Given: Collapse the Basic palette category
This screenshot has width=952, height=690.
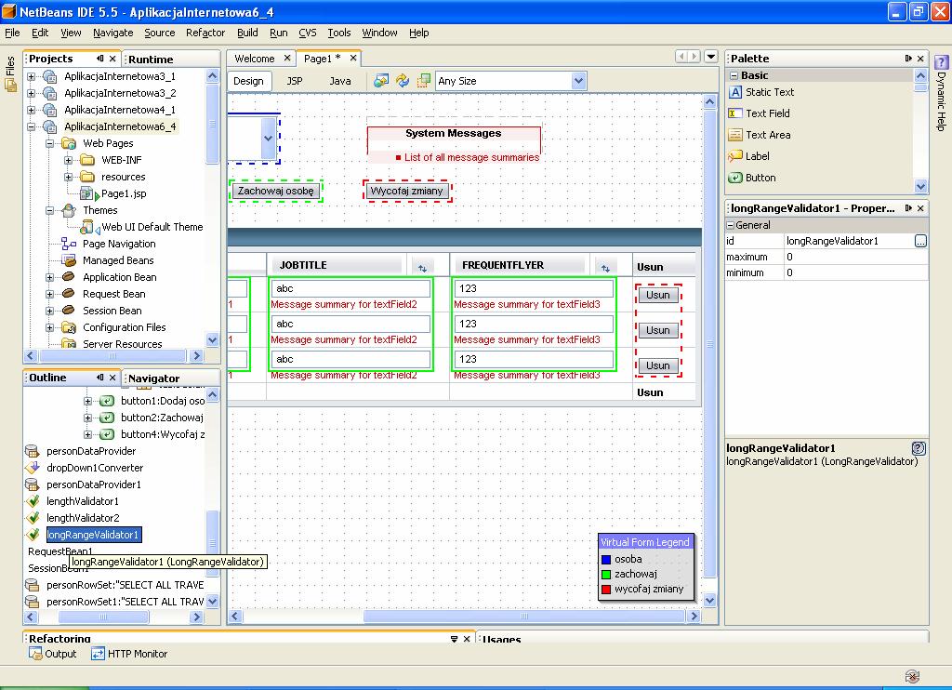Looking at the screenshot, I should tap(734, 75).
